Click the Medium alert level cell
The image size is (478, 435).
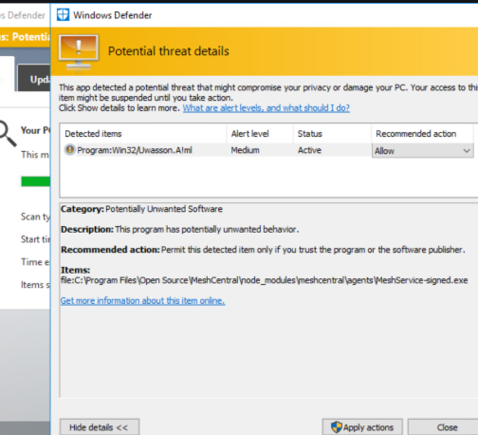click(x=245, y=150)
